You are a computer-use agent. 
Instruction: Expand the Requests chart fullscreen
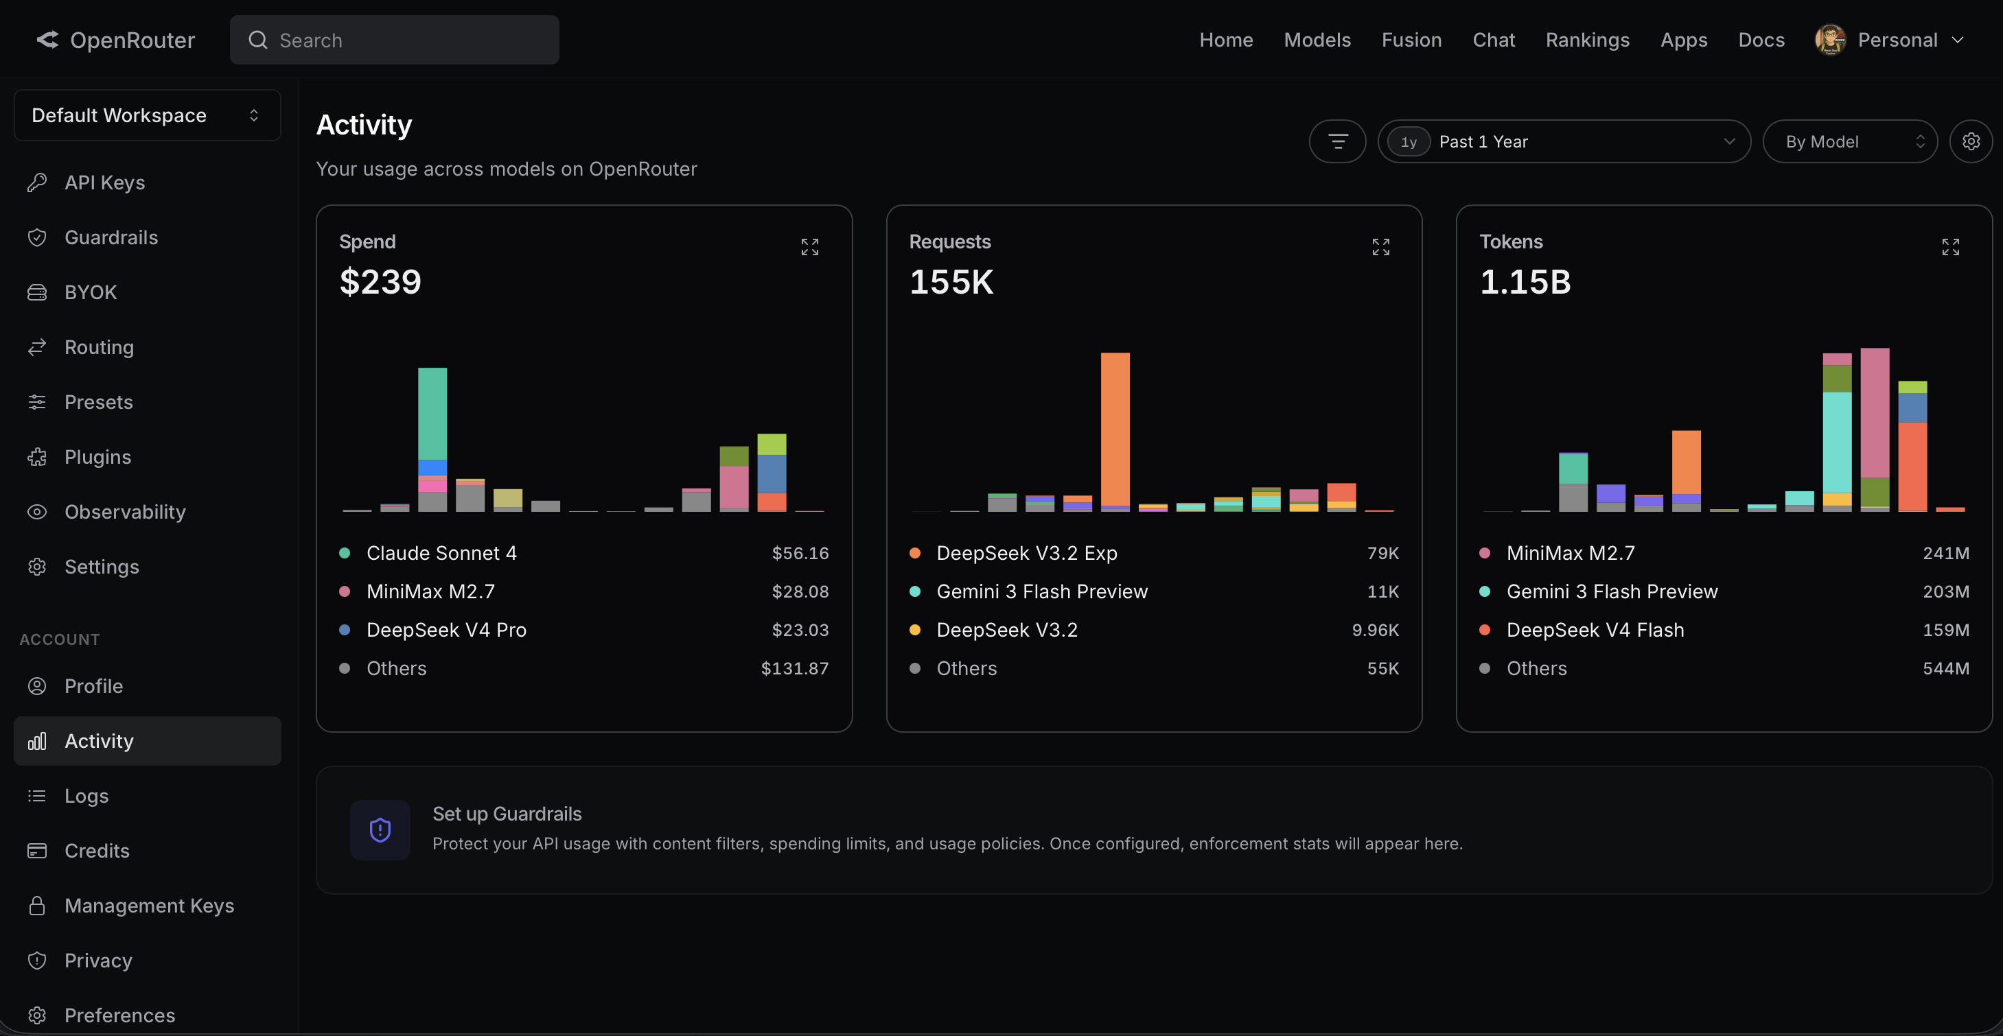pyautogui.click(x=1380, y=247)
